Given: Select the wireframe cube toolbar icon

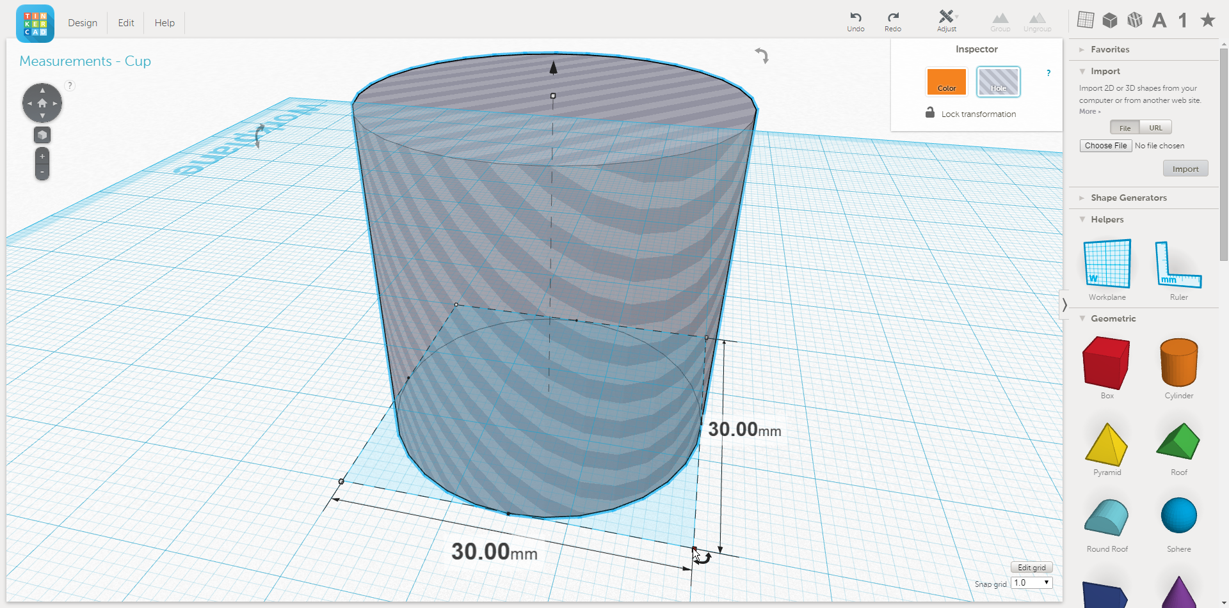Looking at the screenshot, I should [x=1135, y=20].
